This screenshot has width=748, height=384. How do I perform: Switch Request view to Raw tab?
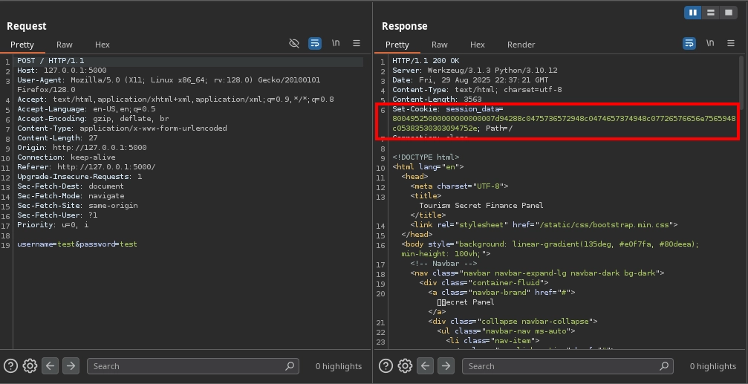coord(65,45)
